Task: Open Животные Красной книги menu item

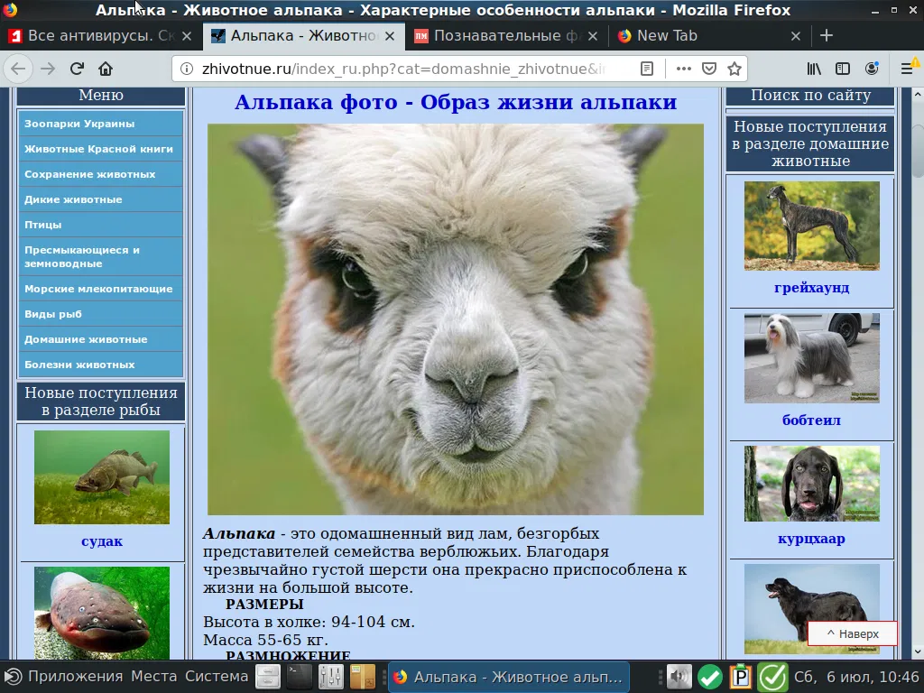Action: click(x=101, y=149)
